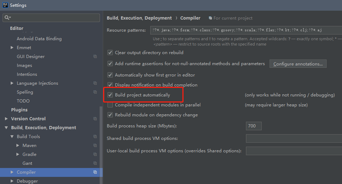
Task: Select Intentions in the Editor settings list
Action: point(27,74)
